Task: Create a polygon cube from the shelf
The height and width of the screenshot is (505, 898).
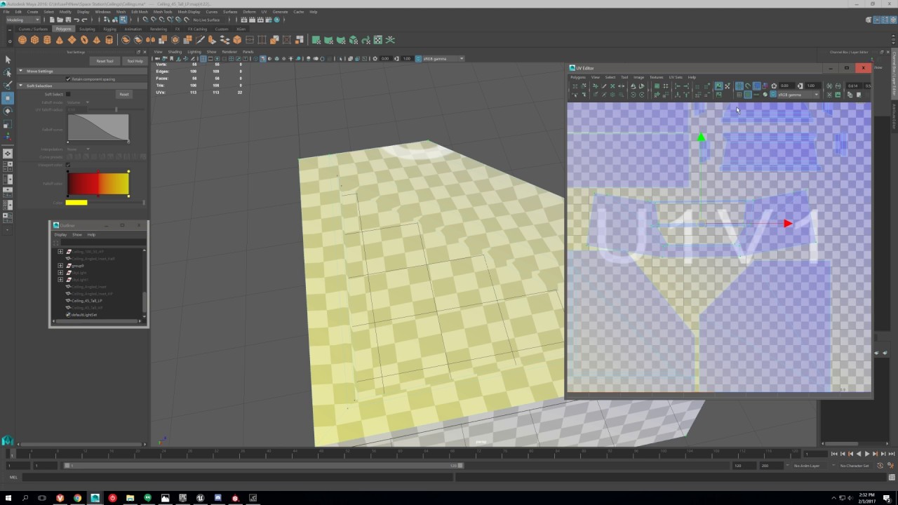Action: [34, 40]
